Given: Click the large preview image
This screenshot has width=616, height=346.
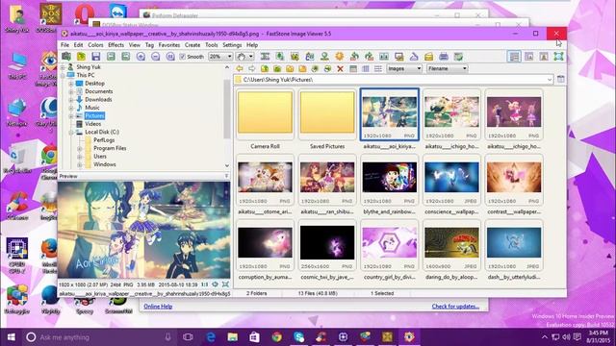Looking at the screenshot, I should tap(143, 230).
